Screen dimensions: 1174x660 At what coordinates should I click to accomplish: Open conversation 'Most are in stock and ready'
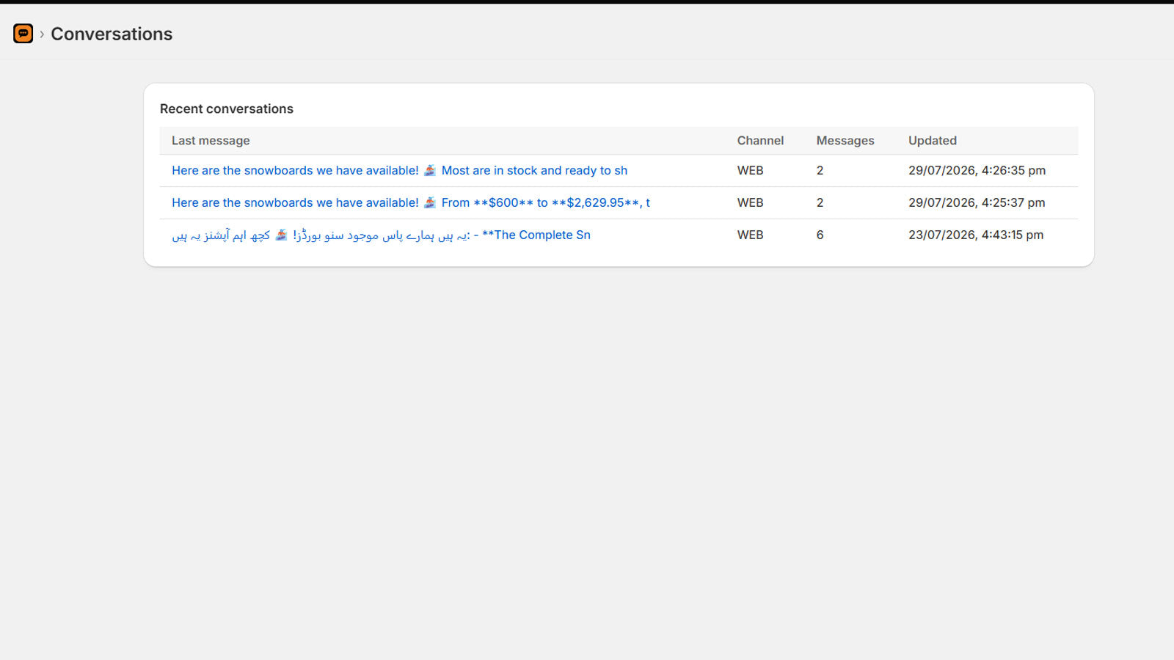[x=399, y=170]
